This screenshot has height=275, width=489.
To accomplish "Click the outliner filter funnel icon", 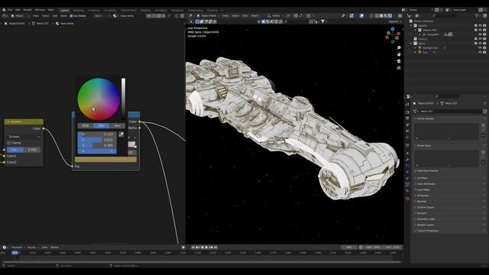I will (477, 15).
